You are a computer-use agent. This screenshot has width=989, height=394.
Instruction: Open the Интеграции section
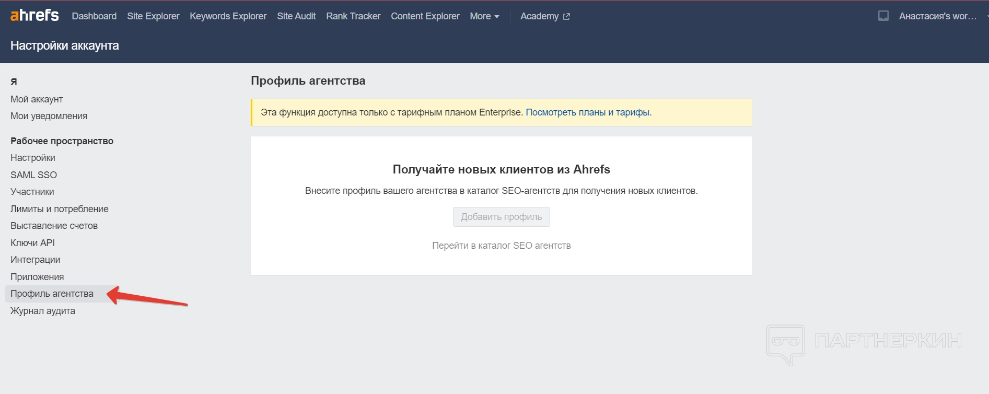tap(35, 260)
